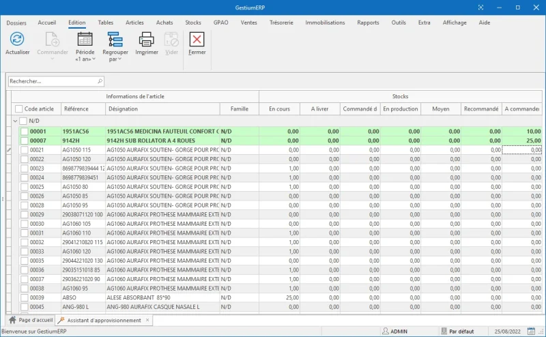
Task: Sort by Recommandé column header
Action: click(481, 109)
